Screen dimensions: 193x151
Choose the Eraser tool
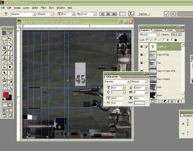(x=5, y=62)
